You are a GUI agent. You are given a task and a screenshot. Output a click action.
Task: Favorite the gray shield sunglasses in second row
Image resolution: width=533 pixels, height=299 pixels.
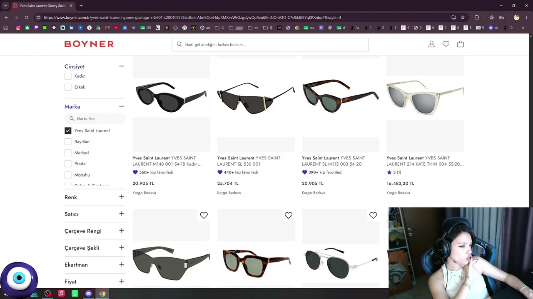tap(204, 215)
